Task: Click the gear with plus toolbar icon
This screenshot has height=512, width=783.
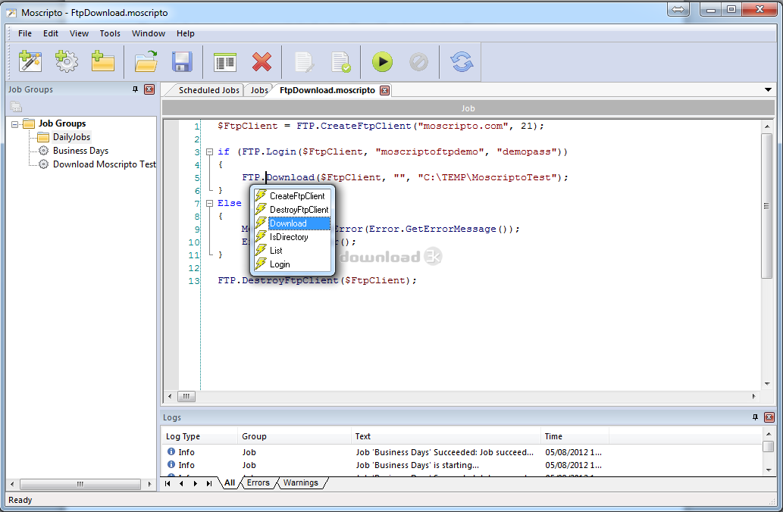Action: click(x=67, y=61)
